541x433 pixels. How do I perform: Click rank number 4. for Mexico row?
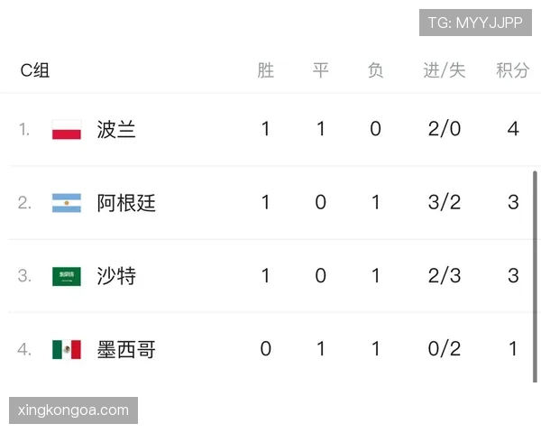pyautogui.click(x=24, y=349)
